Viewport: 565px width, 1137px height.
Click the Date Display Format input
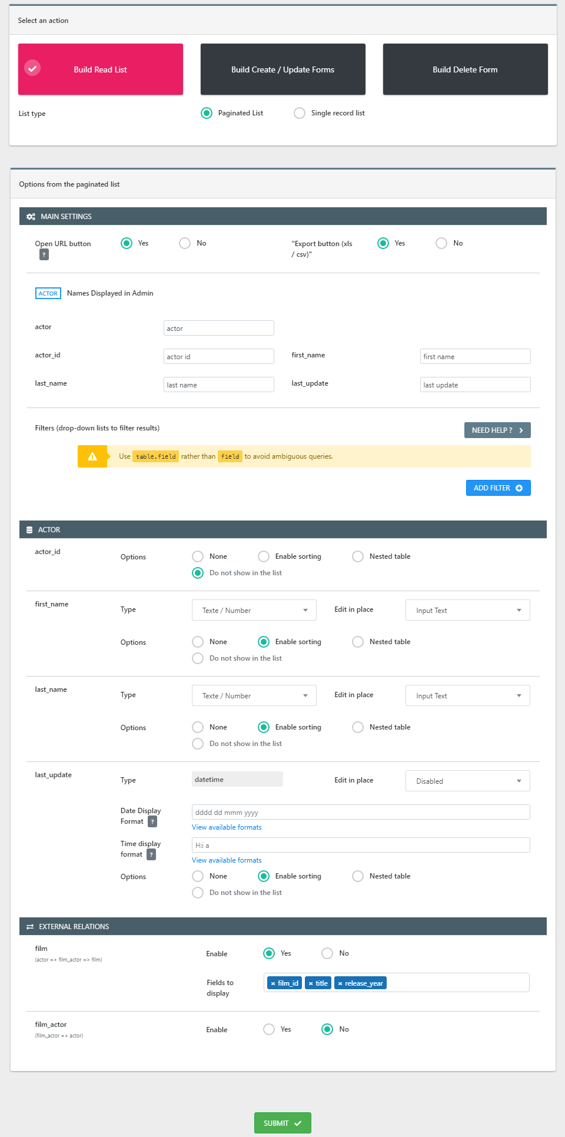361,812
